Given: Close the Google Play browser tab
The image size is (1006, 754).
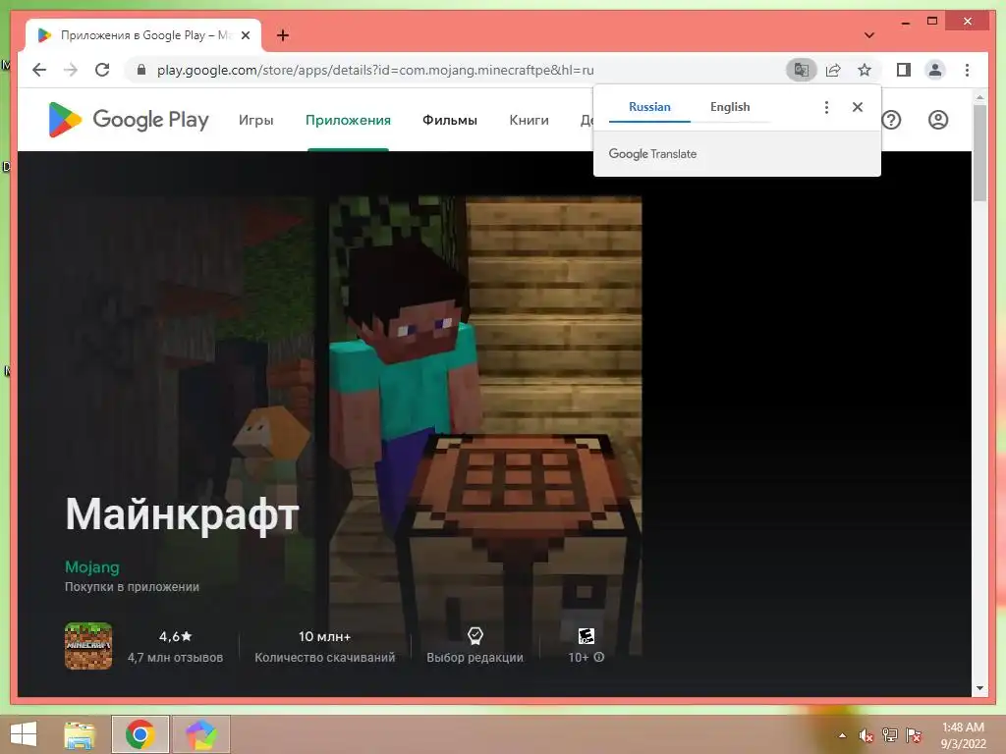Looking at the screenshot, I should tap(245, 35).
